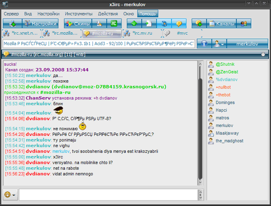Select the #mozilla-ru channel tab
This screenshot has width=271, height=206.
[102, 33]
